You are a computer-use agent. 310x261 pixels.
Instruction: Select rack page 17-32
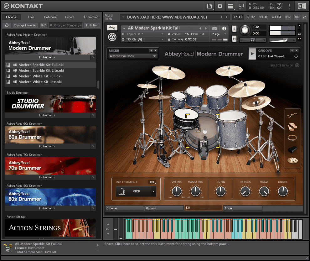point(251,17)
